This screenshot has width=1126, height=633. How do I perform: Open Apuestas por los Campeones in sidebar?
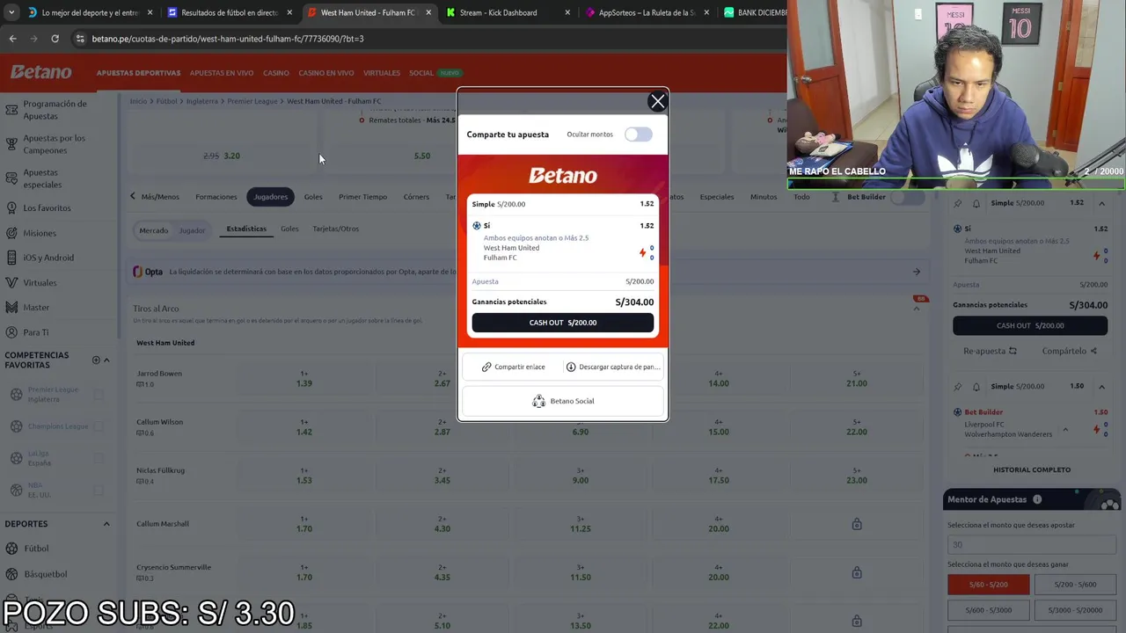click(55, 144)
